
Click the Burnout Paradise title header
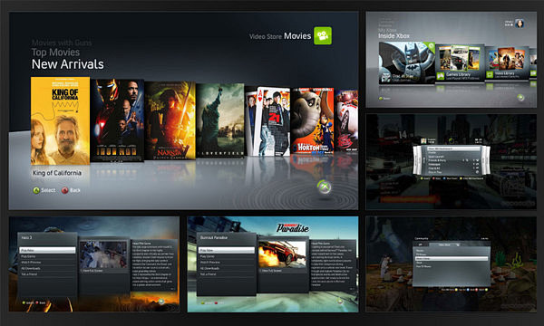213,237
